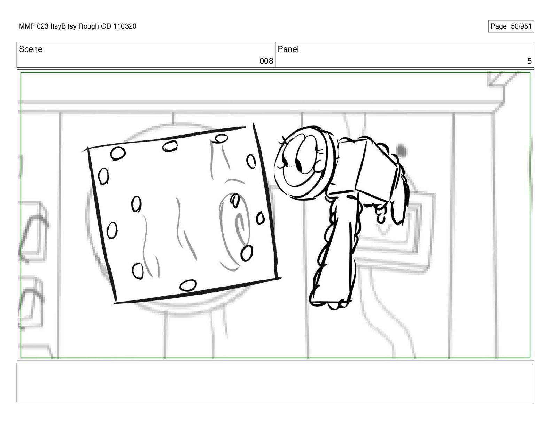Click the scene number '008'
The width and height of the screenshot is (551, 427).
pos(266,61)
